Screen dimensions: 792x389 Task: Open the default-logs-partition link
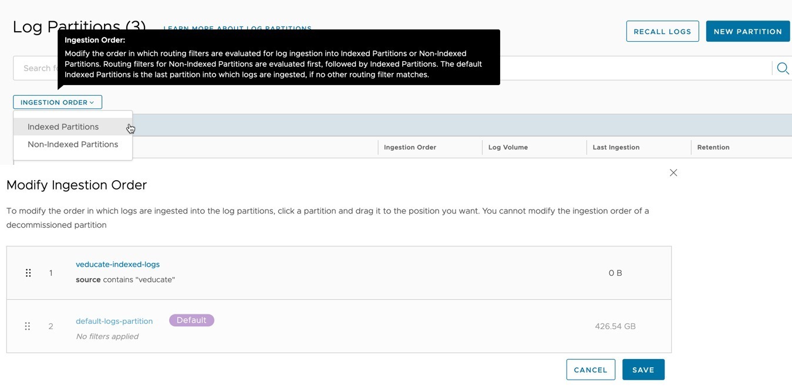coord(114,321)
